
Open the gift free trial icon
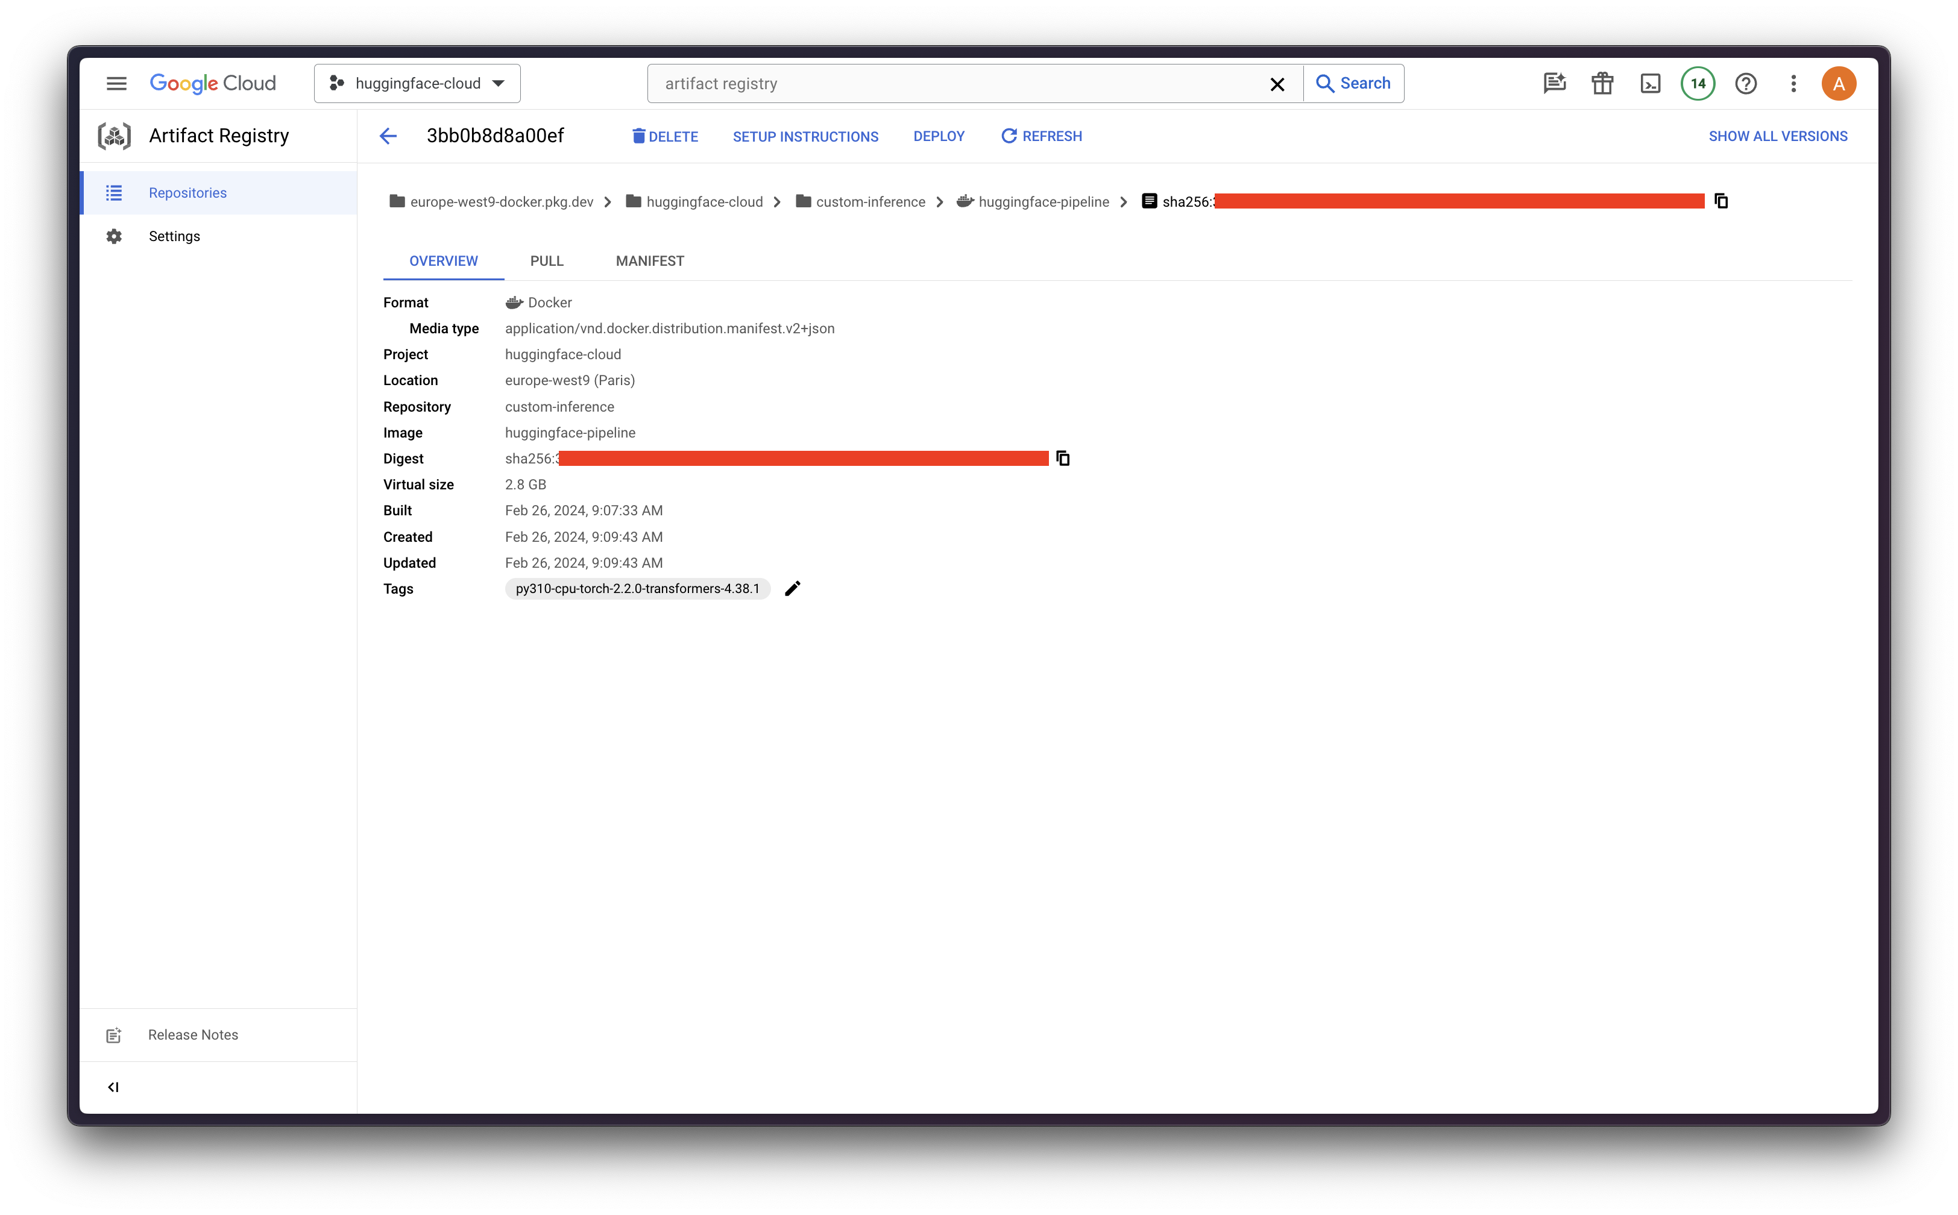point(1603,84)
